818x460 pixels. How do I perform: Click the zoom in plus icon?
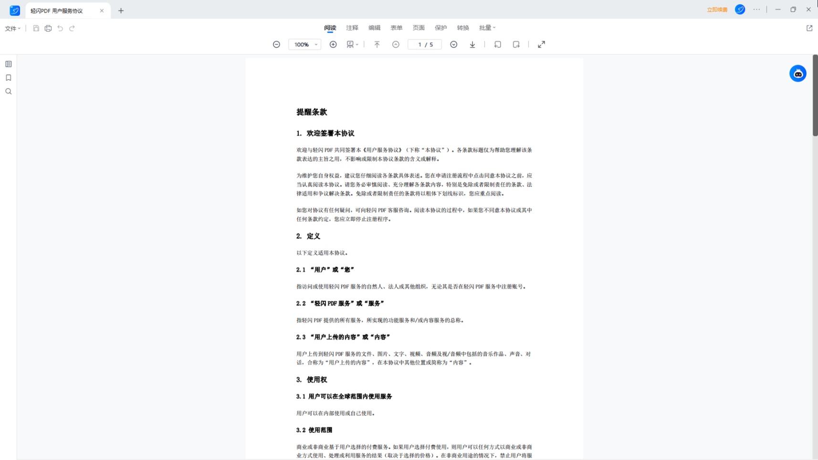point(333,44)
